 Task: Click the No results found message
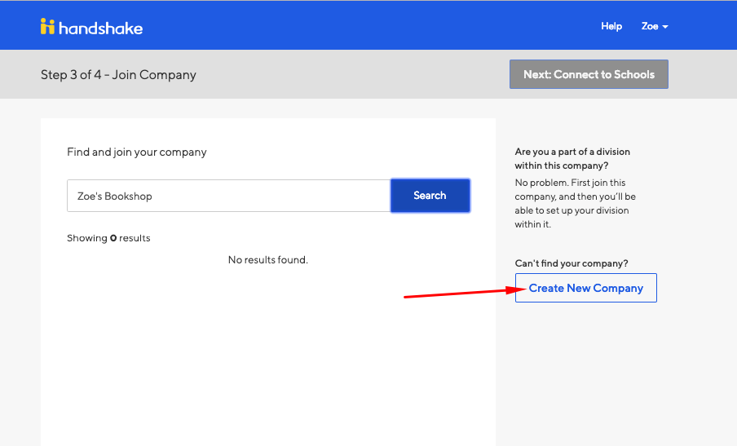pyautogui.click(x=268, y=260)
